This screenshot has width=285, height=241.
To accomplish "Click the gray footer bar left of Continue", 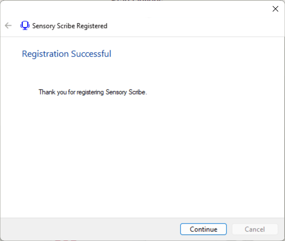I will click(90, 229).
